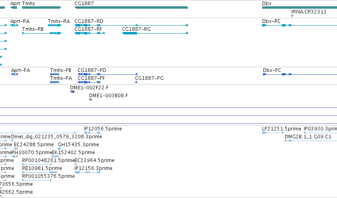Select the Tmhs gene arrow bar

tap(42, 8)
